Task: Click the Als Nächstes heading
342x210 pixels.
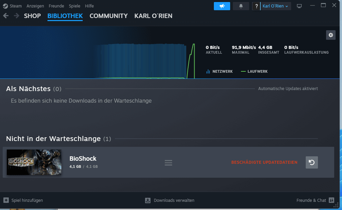Action: point(28,89)
